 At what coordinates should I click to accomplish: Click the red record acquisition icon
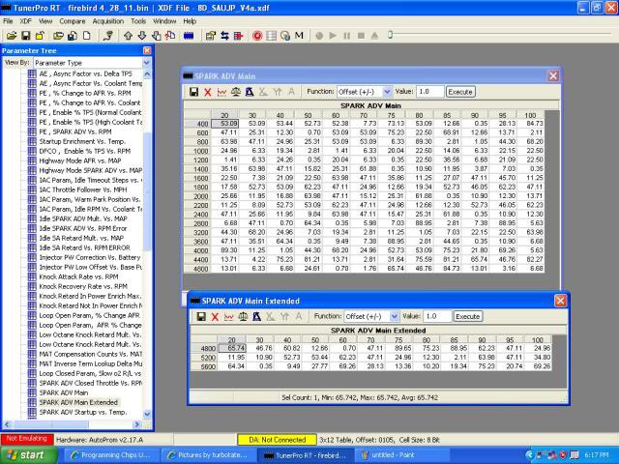coord(257,36)
